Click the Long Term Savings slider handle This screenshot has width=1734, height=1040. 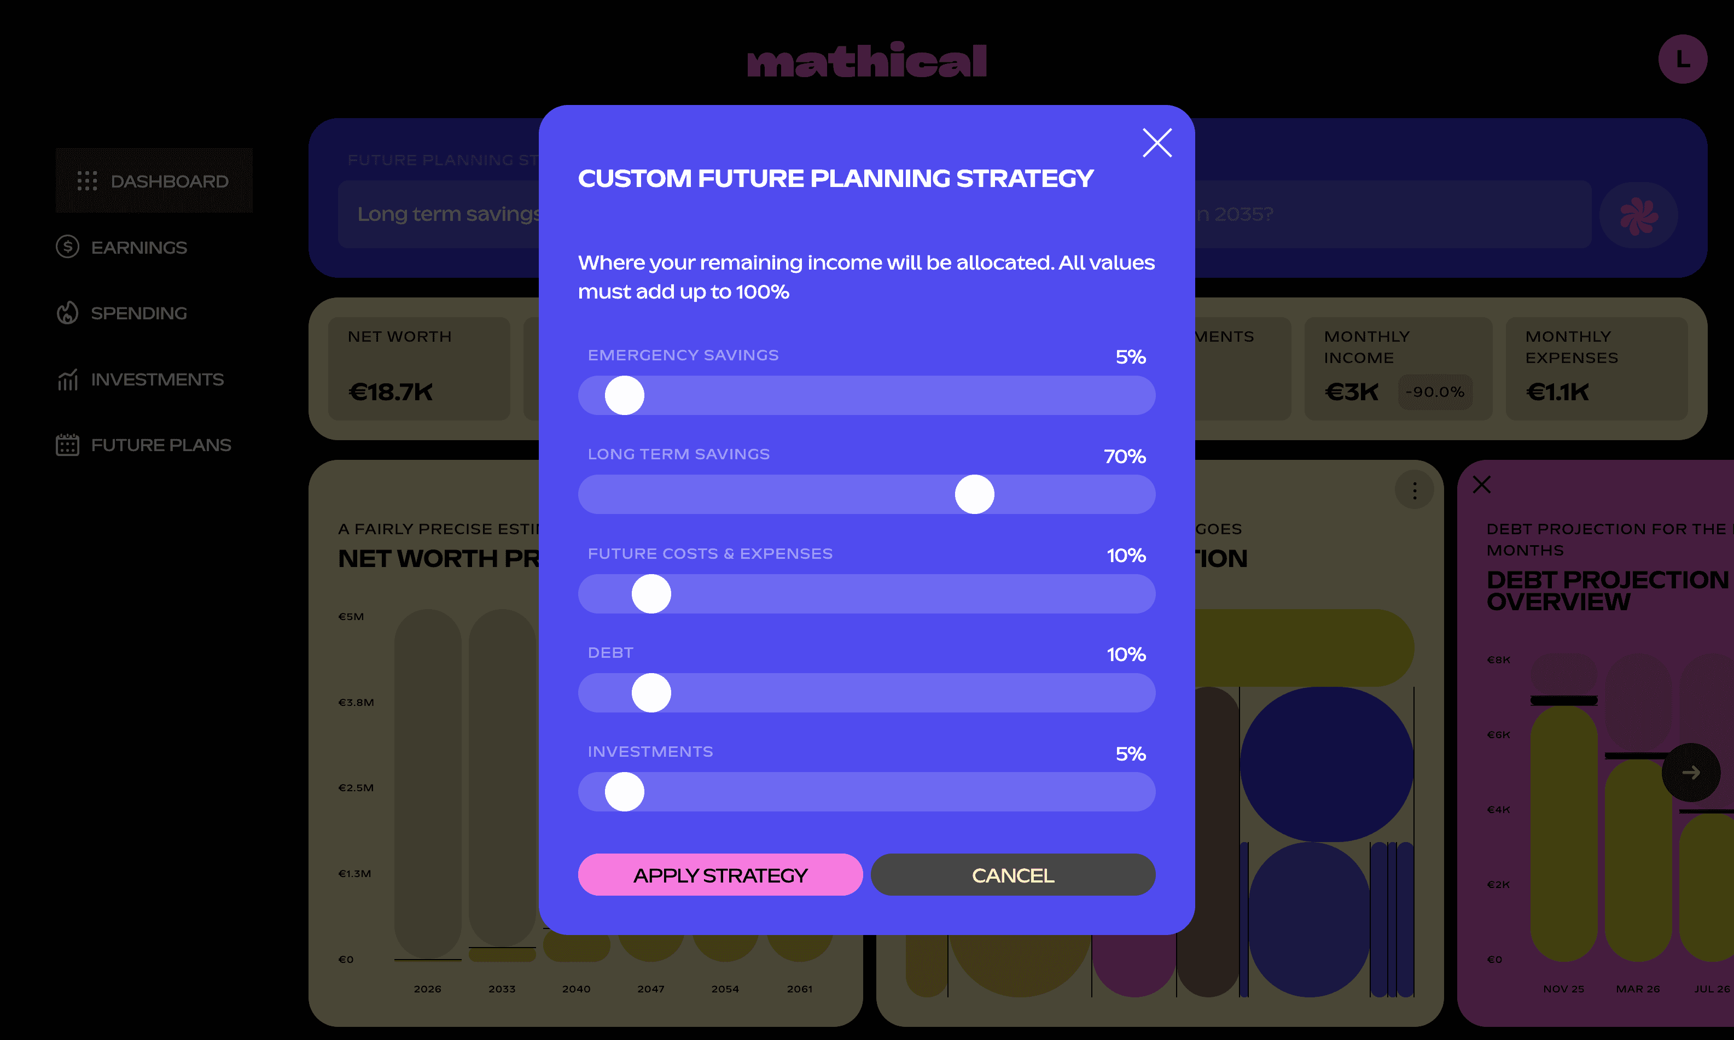[974, 495]
